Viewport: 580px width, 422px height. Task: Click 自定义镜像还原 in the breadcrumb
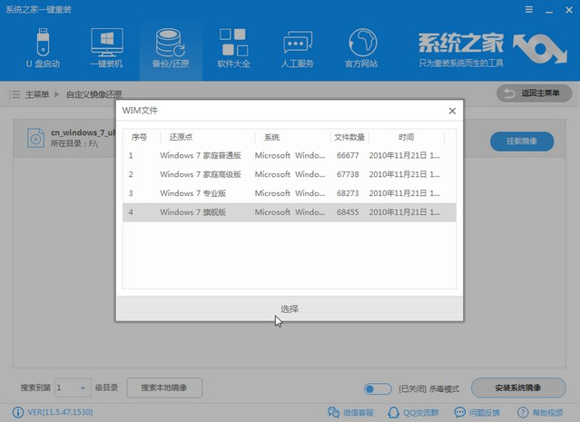[94, 94]
